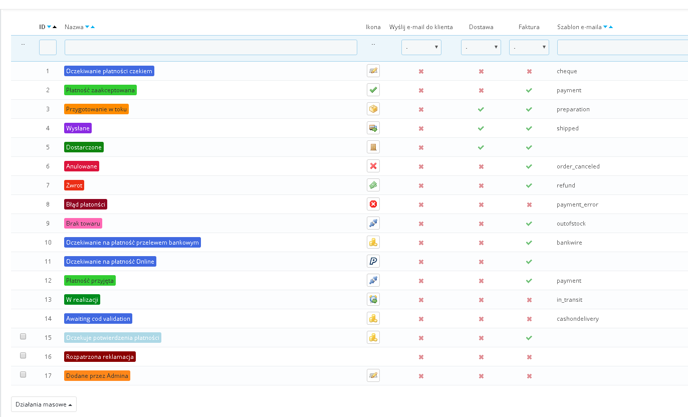Click Rozpatrzona reklamacja status label
This screenshot has width=688, height=417.
(x=100, y=357)
